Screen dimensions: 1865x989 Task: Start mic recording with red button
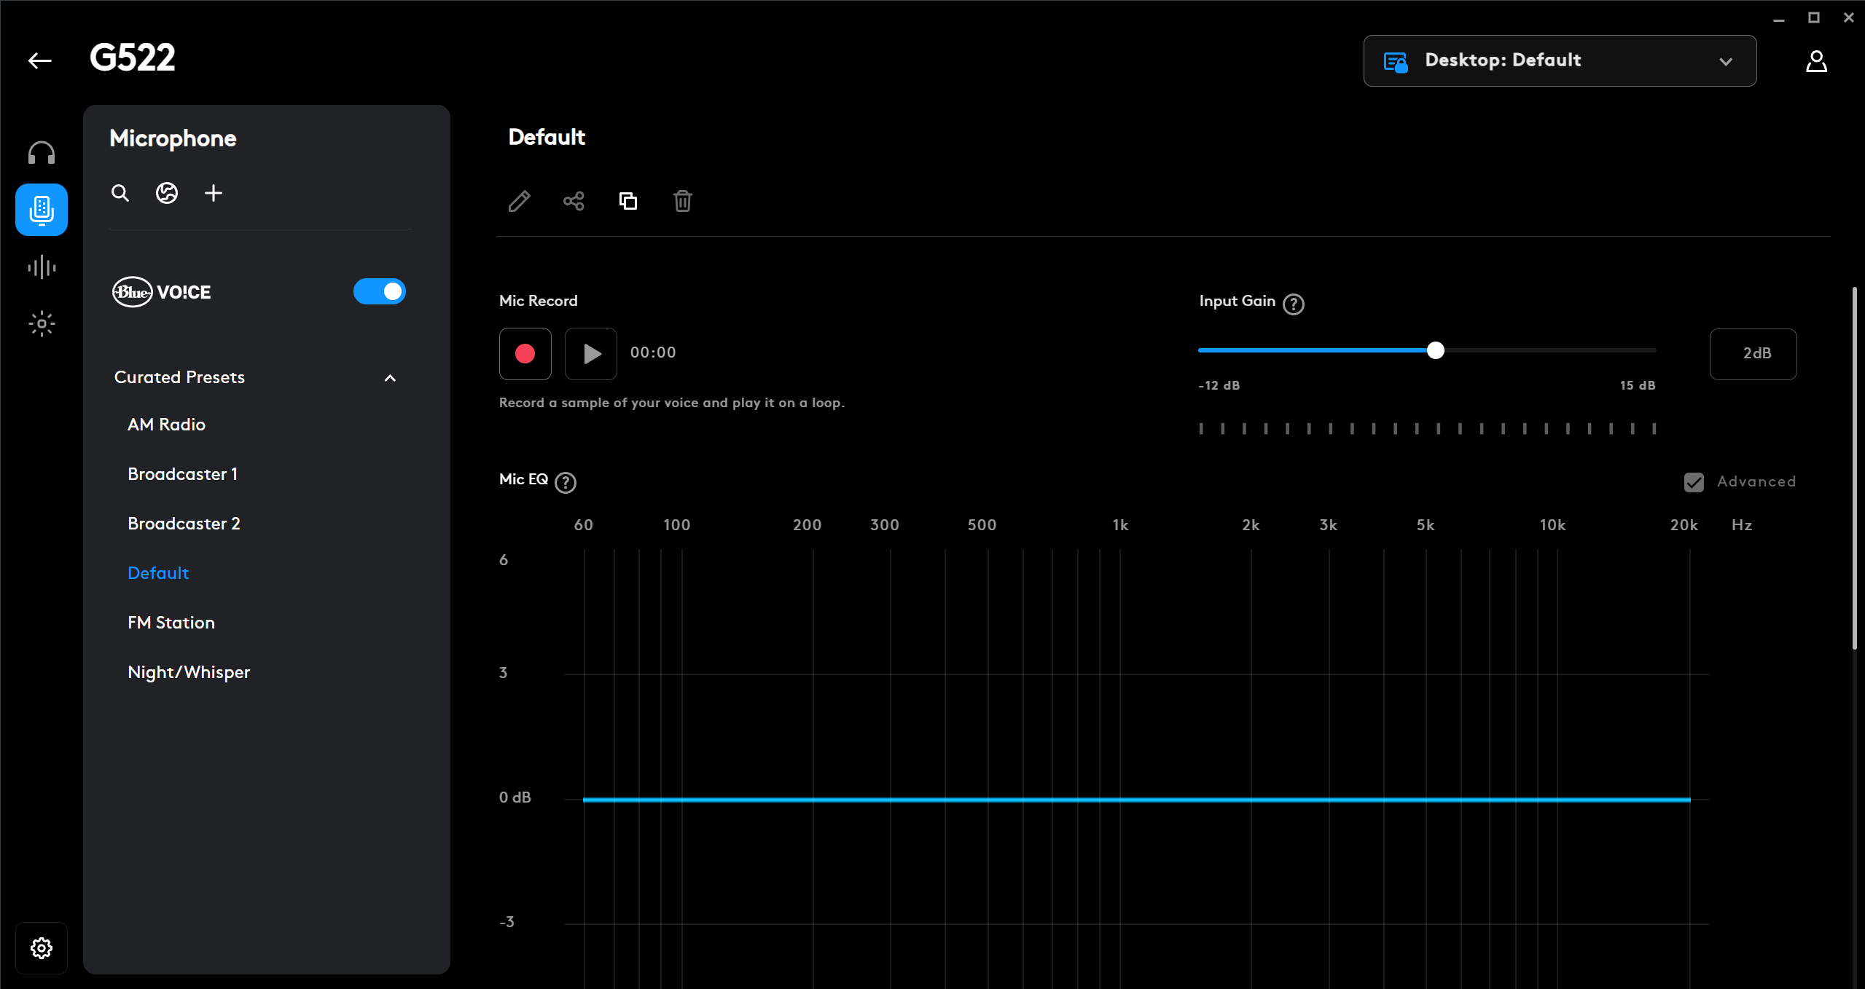pyautogui.click(x=525, y=354)
